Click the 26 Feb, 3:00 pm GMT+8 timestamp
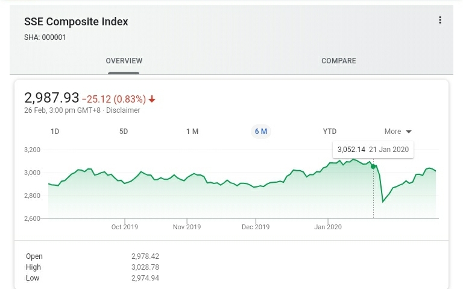The image size is (463, 289). click(62, 110)
